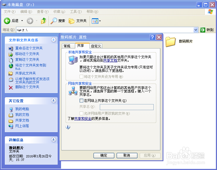This screenshot has height=170, width=217.
Task: Open the Favorites (收藏) menu
Action: [x=59, y=12]
